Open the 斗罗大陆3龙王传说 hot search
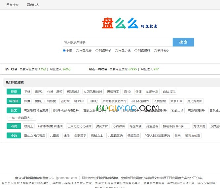The image size is (220, 188). (x=157, y=135)
